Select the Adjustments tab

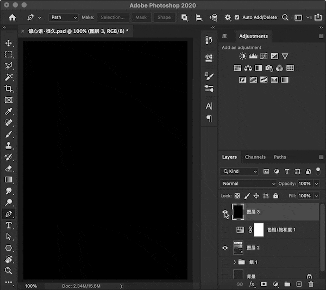[253, 36]
